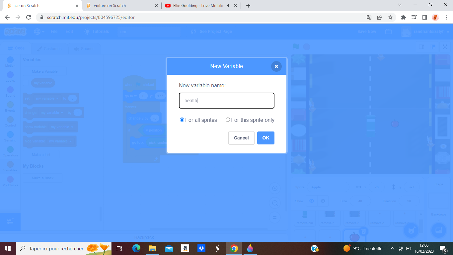This screenshot has height=255, width=453.
Task: Select the Sensing block category
Action: click(x=10, y=136)
